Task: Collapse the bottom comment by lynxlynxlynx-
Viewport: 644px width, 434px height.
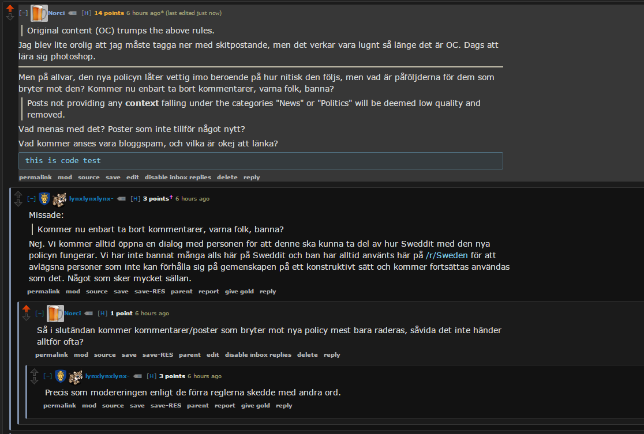Action: (x=48, y=376)
